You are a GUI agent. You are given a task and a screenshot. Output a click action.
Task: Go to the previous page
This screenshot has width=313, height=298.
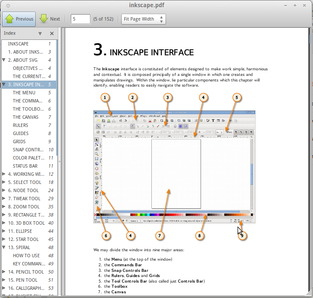point(19,19)
